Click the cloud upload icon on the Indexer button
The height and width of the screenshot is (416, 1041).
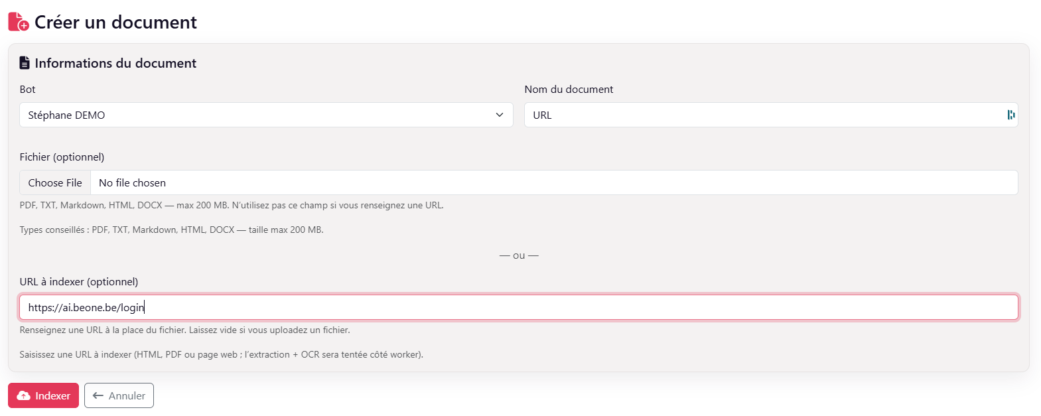[24, 396]
